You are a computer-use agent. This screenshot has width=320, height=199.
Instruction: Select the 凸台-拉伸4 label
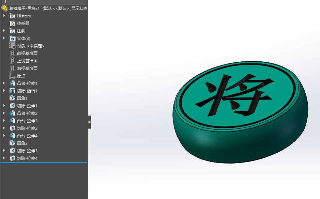tap(27, 136)
